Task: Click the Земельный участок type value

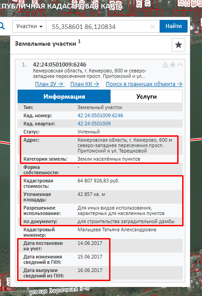Action: [100, 107]
